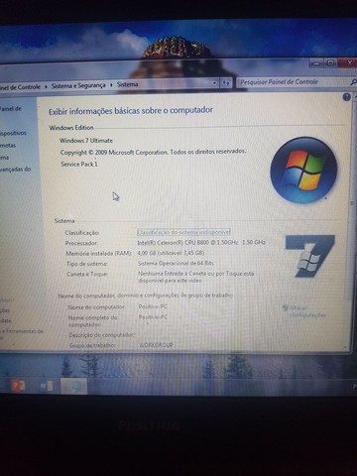
Task: Expand the address bar history dropdown arrow
Action: 214,83
